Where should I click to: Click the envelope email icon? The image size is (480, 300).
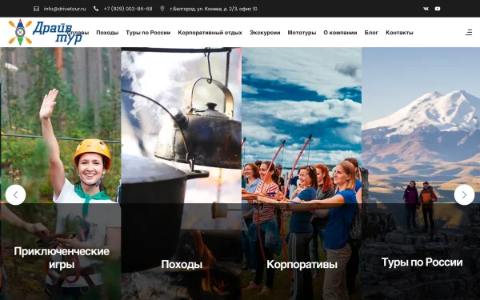(36, 9)
